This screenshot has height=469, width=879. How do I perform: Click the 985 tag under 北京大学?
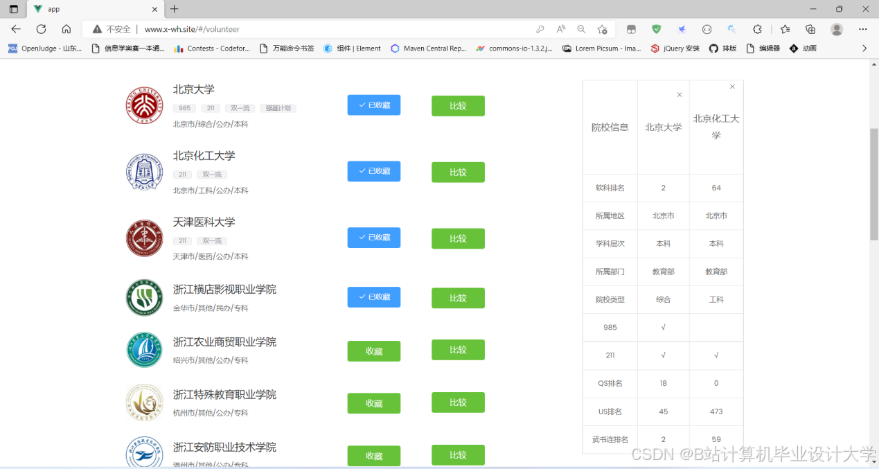tap(184, 108)
